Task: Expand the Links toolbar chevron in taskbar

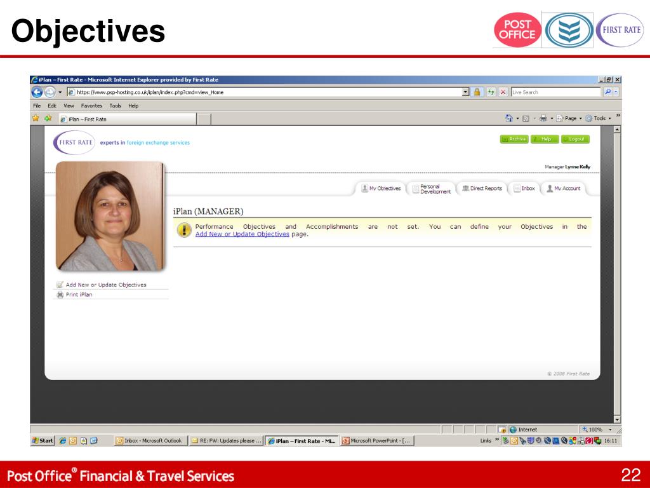Action: point(497,439)
